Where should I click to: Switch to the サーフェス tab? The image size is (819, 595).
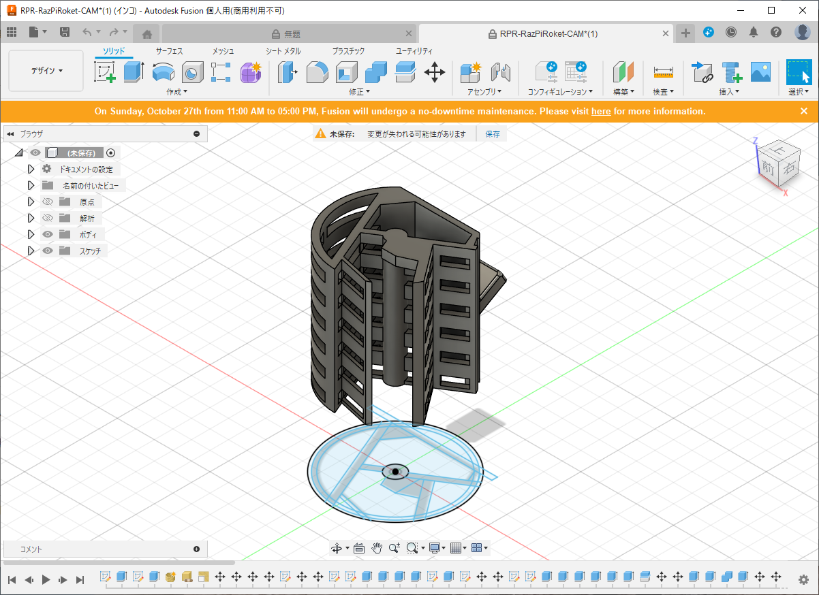pyautogui.click(x=169, y=51)
